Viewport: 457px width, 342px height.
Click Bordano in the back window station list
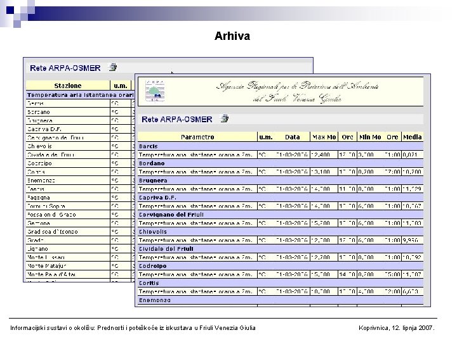(x=39, y=112)
